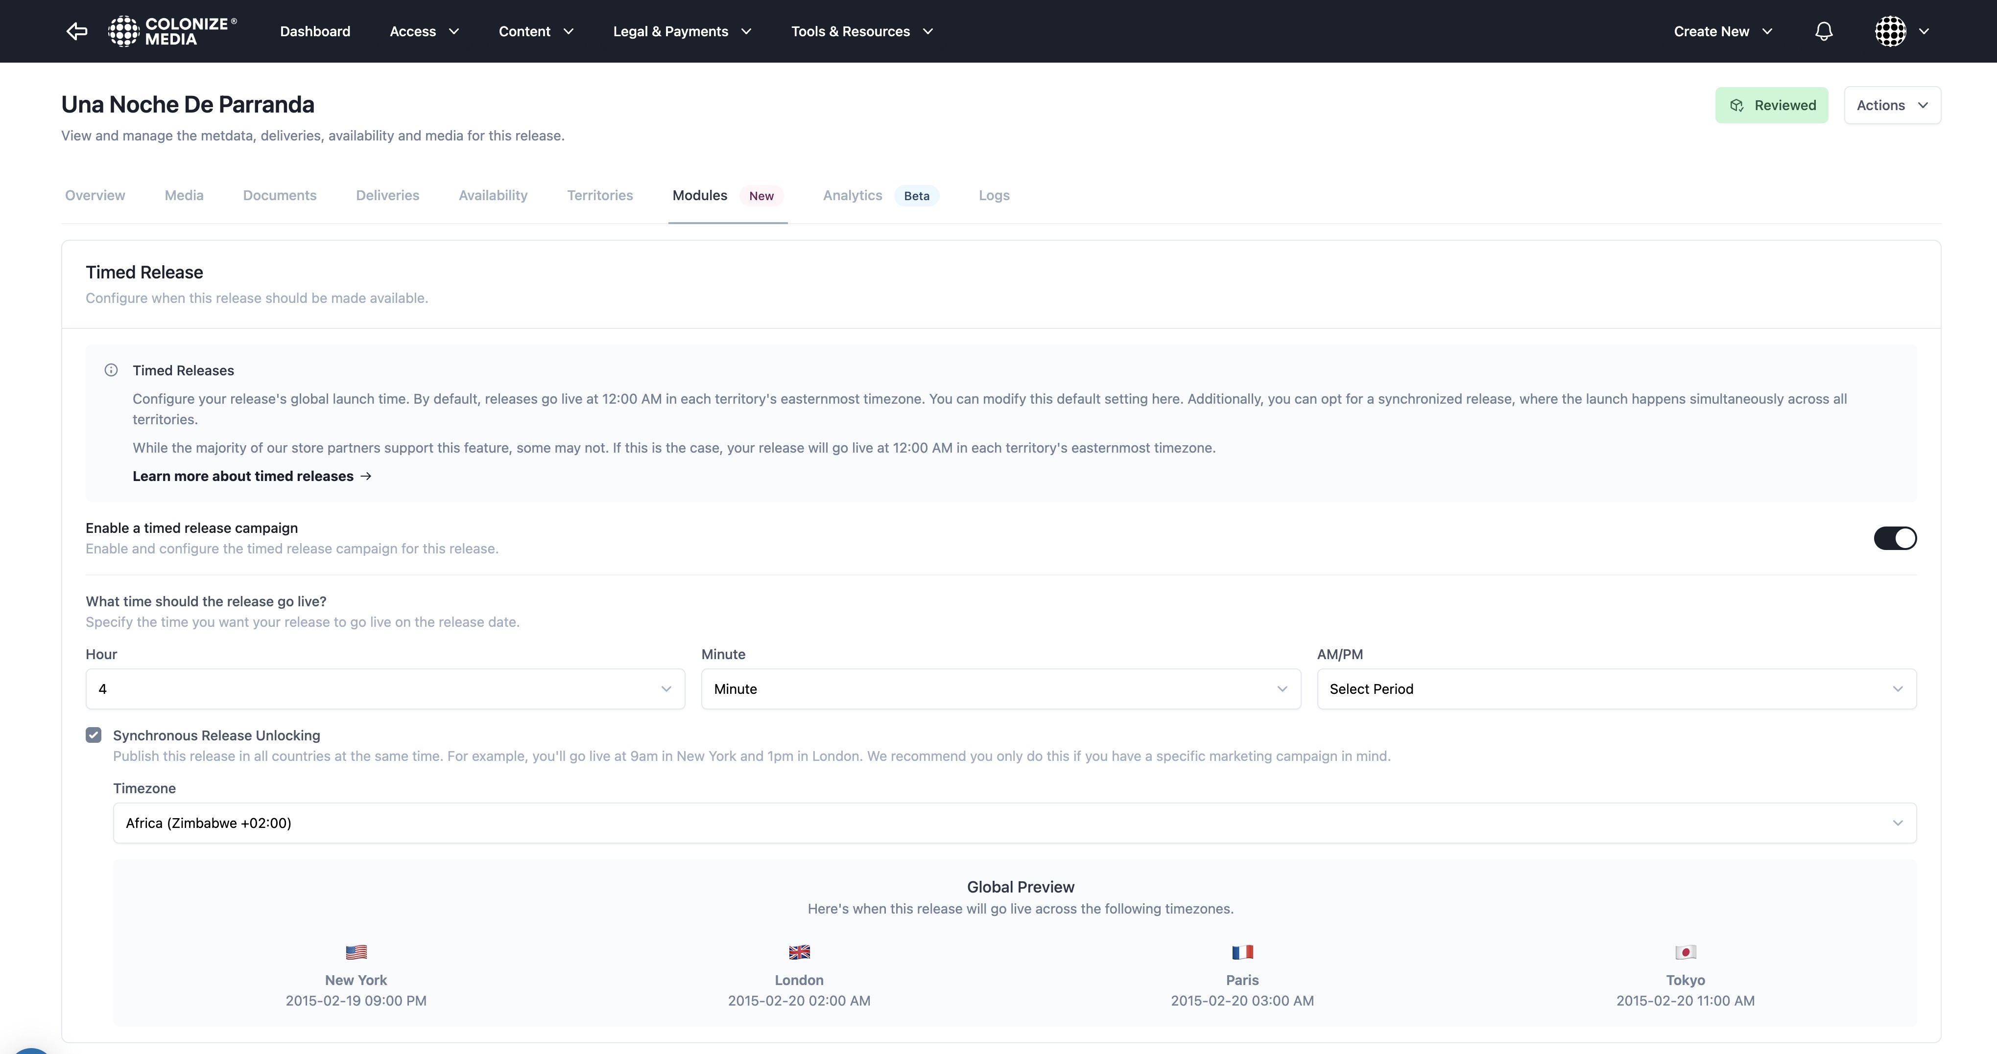This screenshot has width=1997, height=1054.
Task: Open the AM/PM Select Period dropdown
Action: pos(1617,688)
